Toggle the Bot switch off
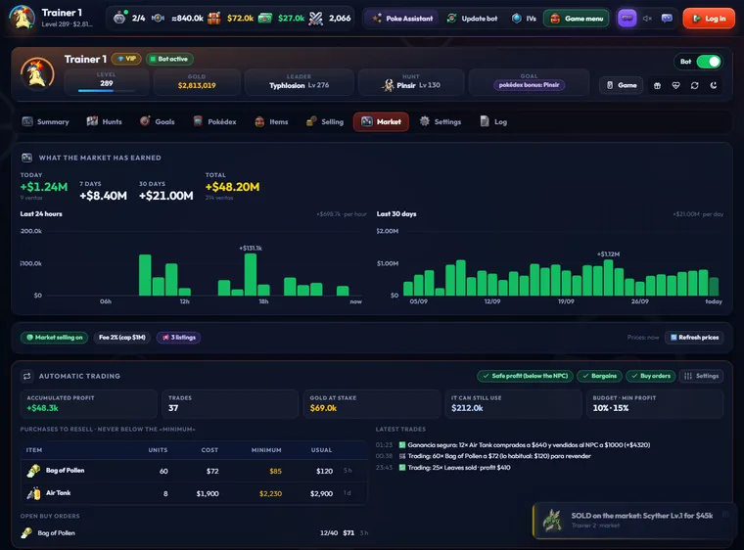Screen dimensions: 744x550 tap(709, 62)
